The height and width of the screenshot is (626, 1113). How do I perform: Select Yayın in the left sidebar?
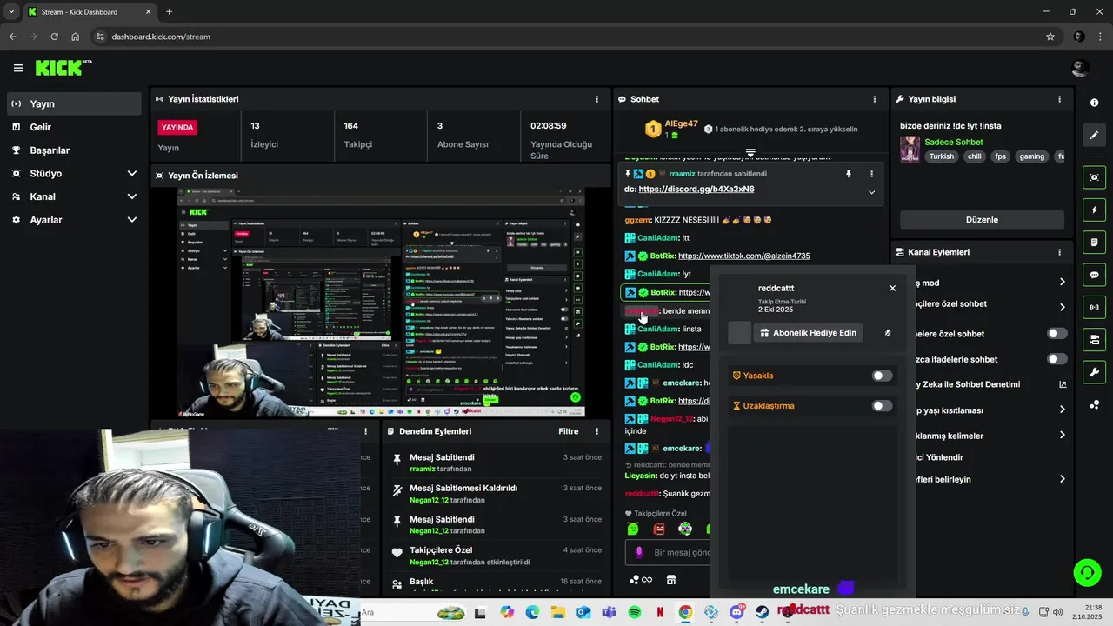[x=74, y=103]
